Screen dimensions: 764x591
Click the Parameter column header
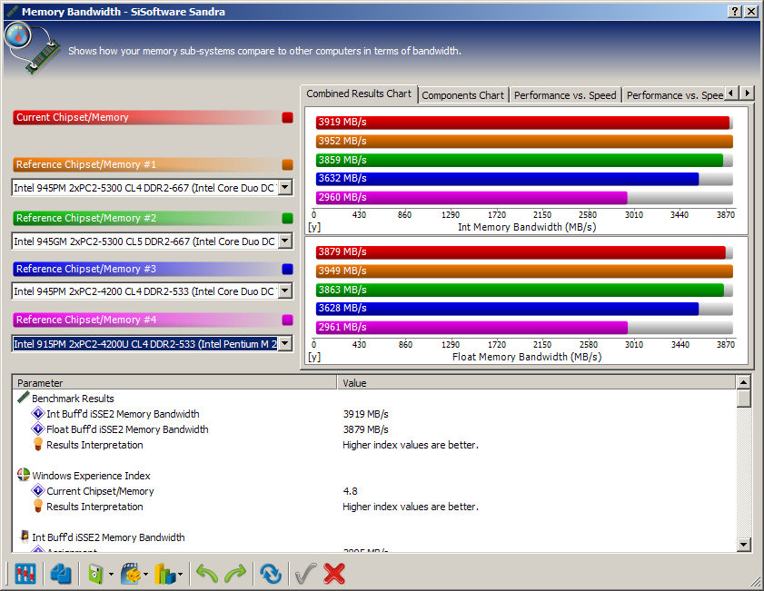click(175, 382)
